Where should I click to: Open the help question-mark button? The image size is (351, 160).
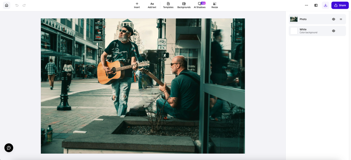pyautogui.click(x=9, y=148)
